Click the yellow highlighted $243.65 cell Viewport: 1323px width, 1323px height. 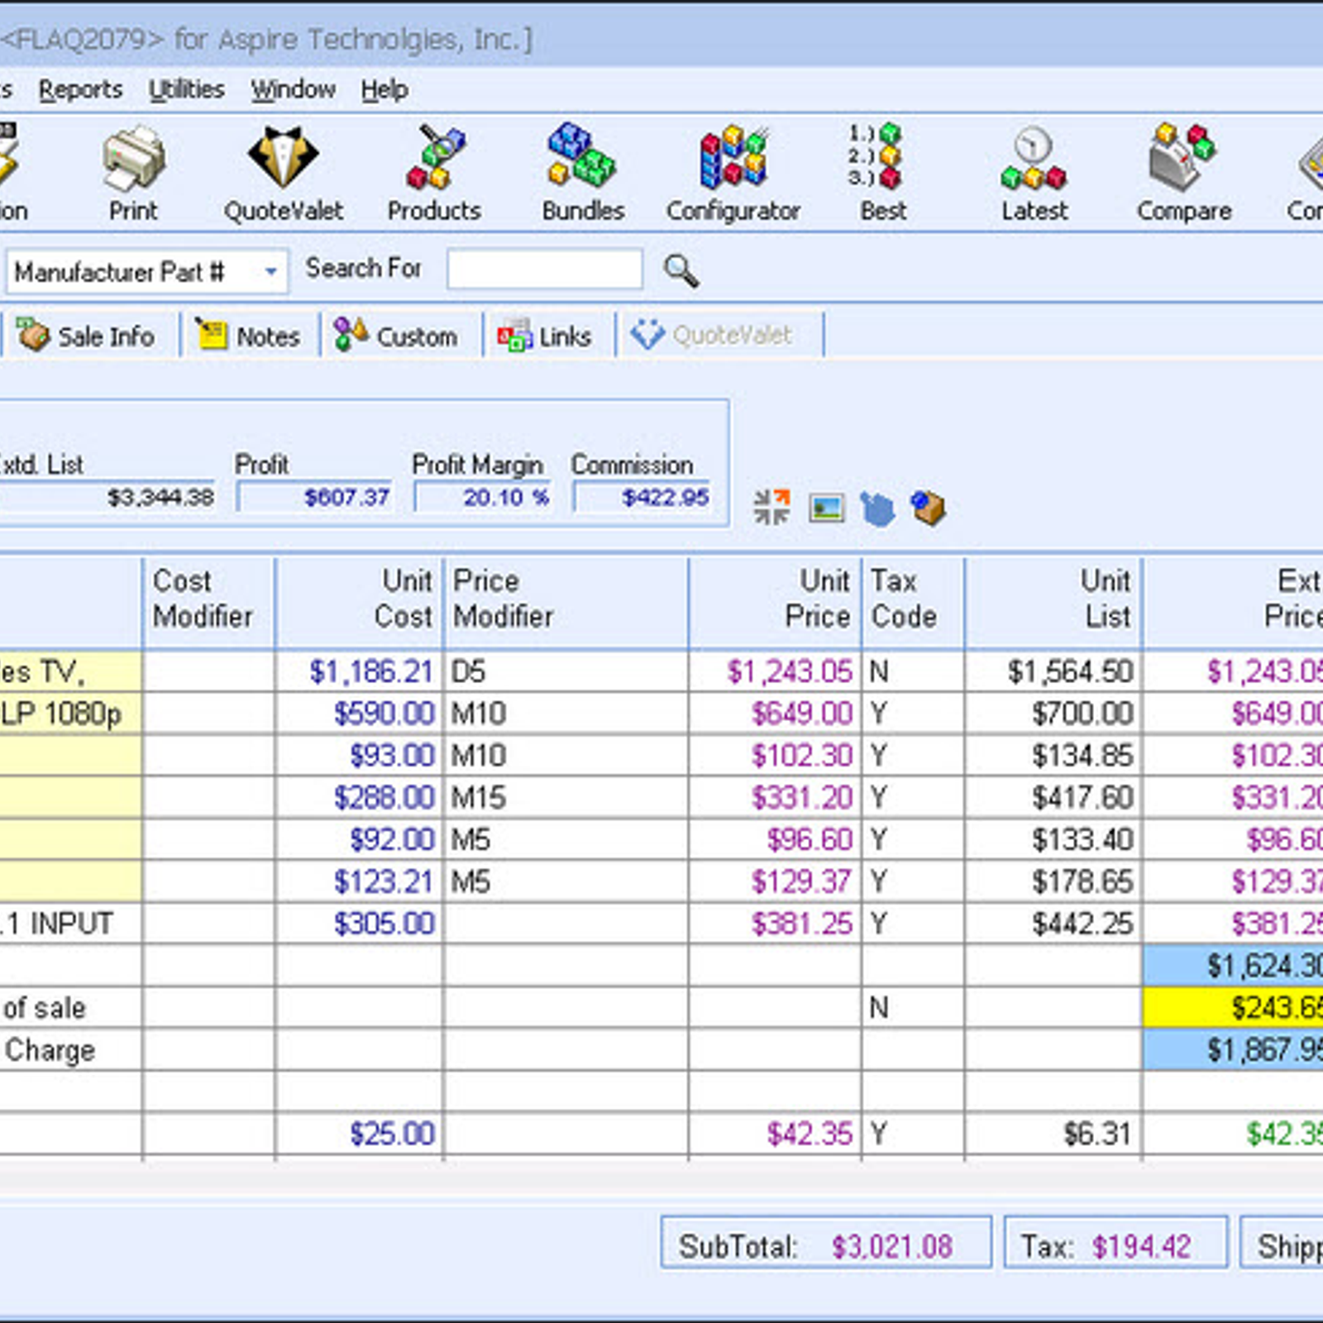[1233, 1007]
